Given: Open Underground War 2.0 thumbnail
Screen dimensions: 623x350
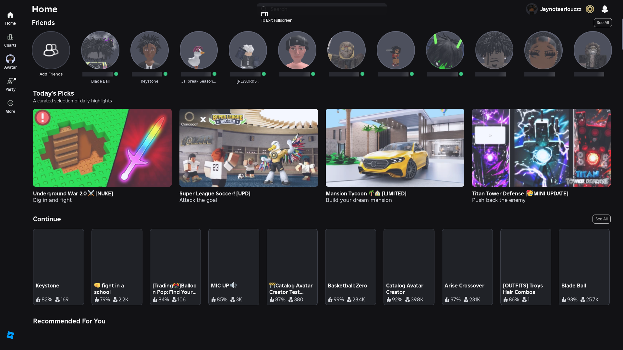Looking at the screenshot, I should (x=102, y=148).
